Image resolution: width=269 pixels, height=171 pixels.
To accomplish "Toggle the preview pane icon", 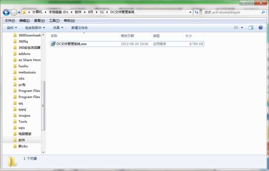I will click(x=251, y=28).
